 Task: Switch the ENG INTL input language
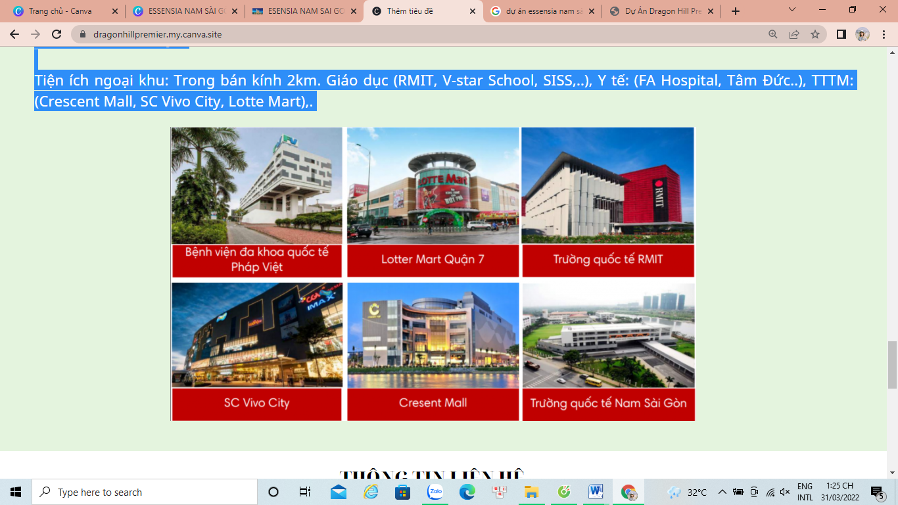(x=805, y=492)
